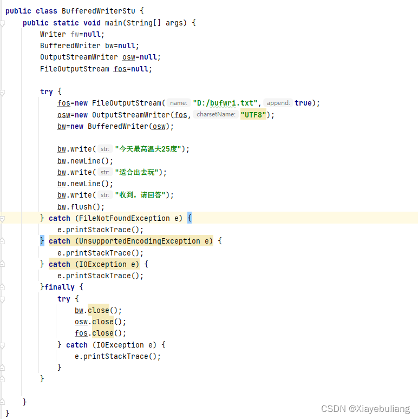Click the charsetName: parameter hint
Image resolution: width=418 pixels, height=419 pixels.
[x=216, y=114]
